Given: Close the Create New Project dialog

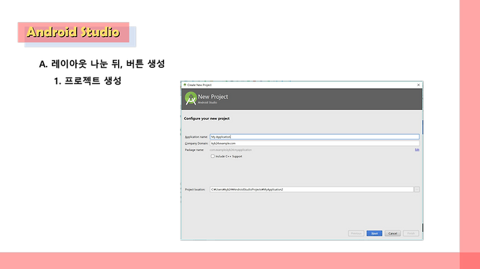Looking at the screenshot, I should 419,85.
